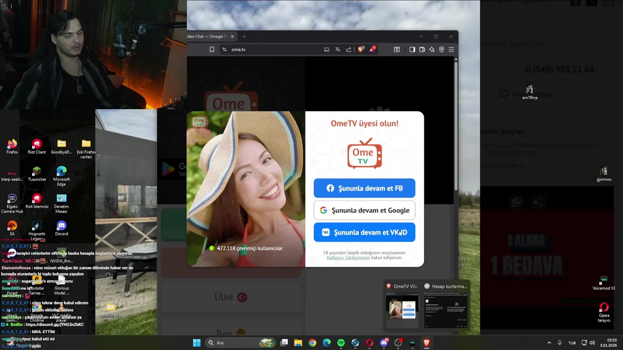Continue with VK ID in OmeTV dialog
The width and height of the screenshot is (623, 350).
click(364, 232)
